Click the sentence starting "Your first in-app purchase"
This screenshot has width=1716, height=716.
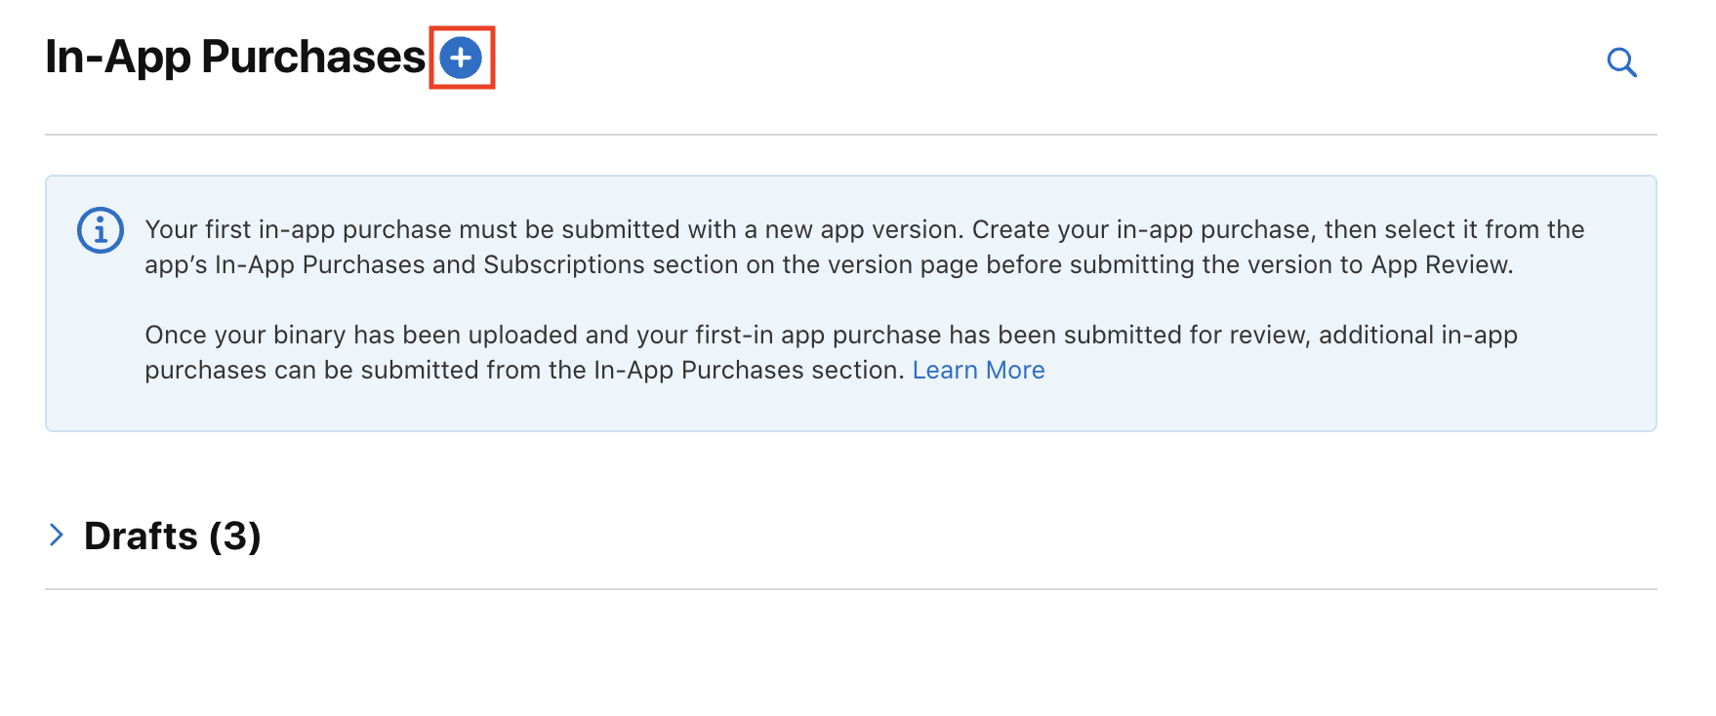point(547,230)
